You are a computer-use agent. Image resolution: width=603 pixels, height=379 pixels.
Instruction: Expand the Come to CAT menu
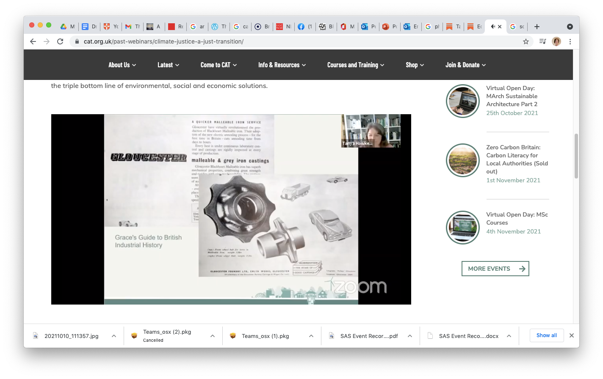click(219, 65)
